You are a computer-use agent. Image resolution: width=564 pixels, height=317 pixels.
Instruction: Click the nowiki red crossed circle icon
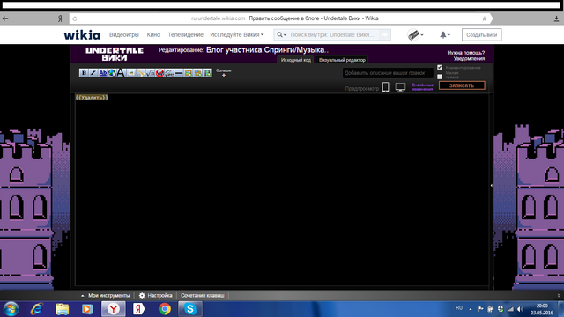pos(160,73)
